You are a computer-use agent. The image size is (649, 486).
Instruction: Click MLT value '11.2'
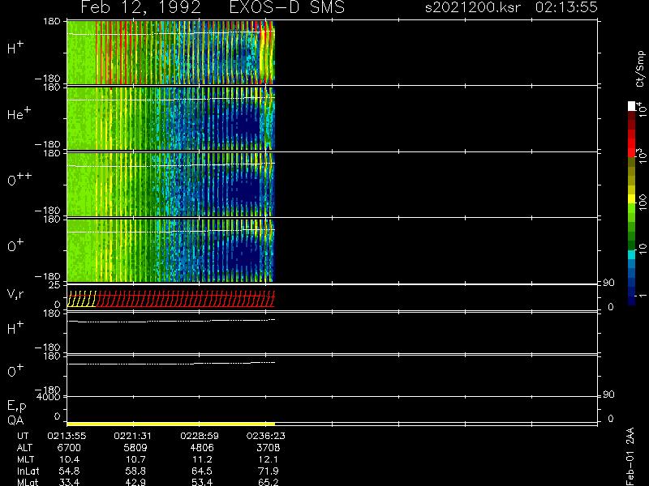202,459
